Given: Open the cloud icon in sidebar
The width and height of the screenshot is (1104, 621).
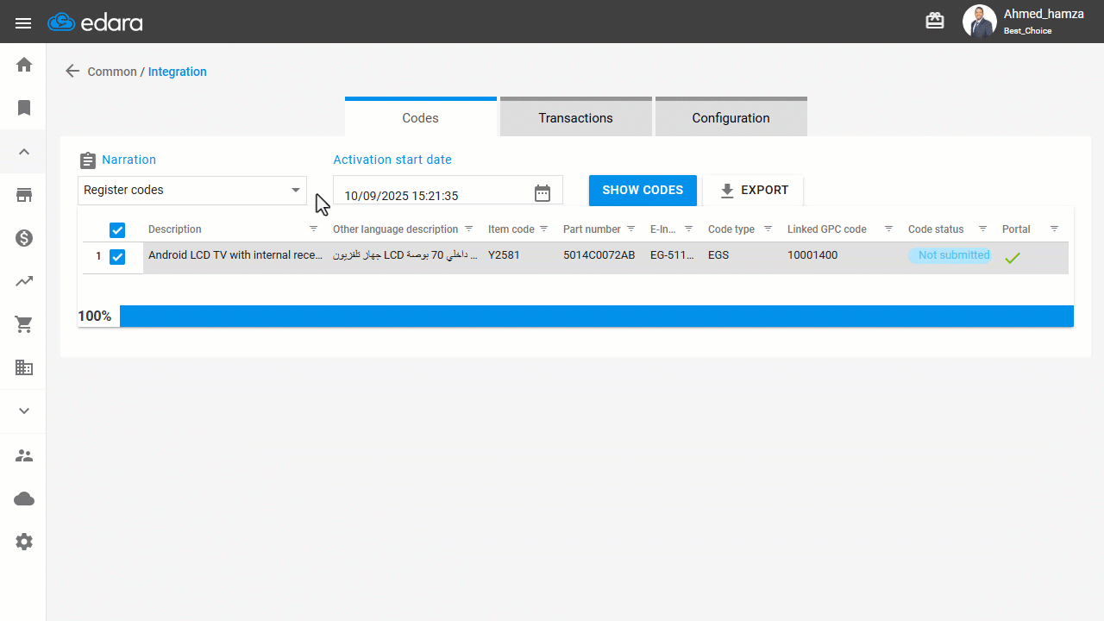Looking at the screenshot, I should 24,499.
